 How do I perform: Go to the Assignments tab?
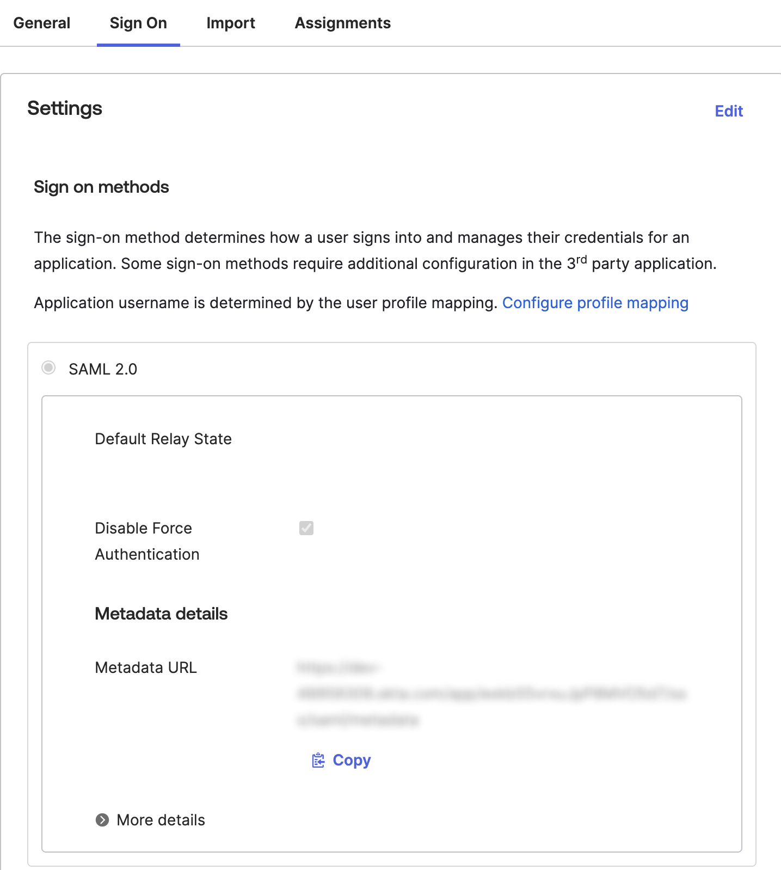342,23
